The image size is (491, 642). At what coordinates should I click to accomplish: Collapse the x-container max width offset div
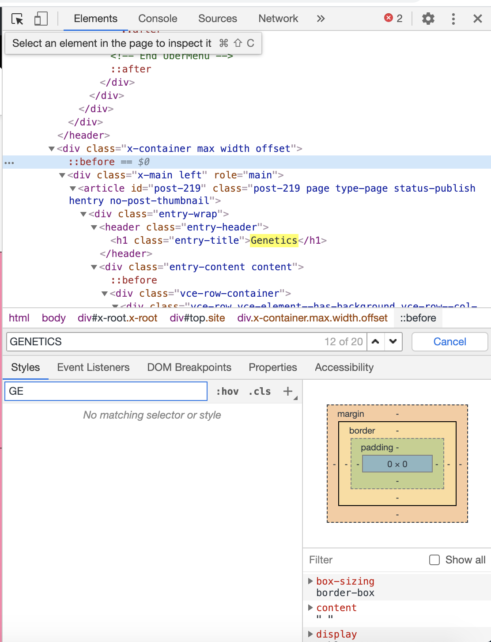coord(52,149)
